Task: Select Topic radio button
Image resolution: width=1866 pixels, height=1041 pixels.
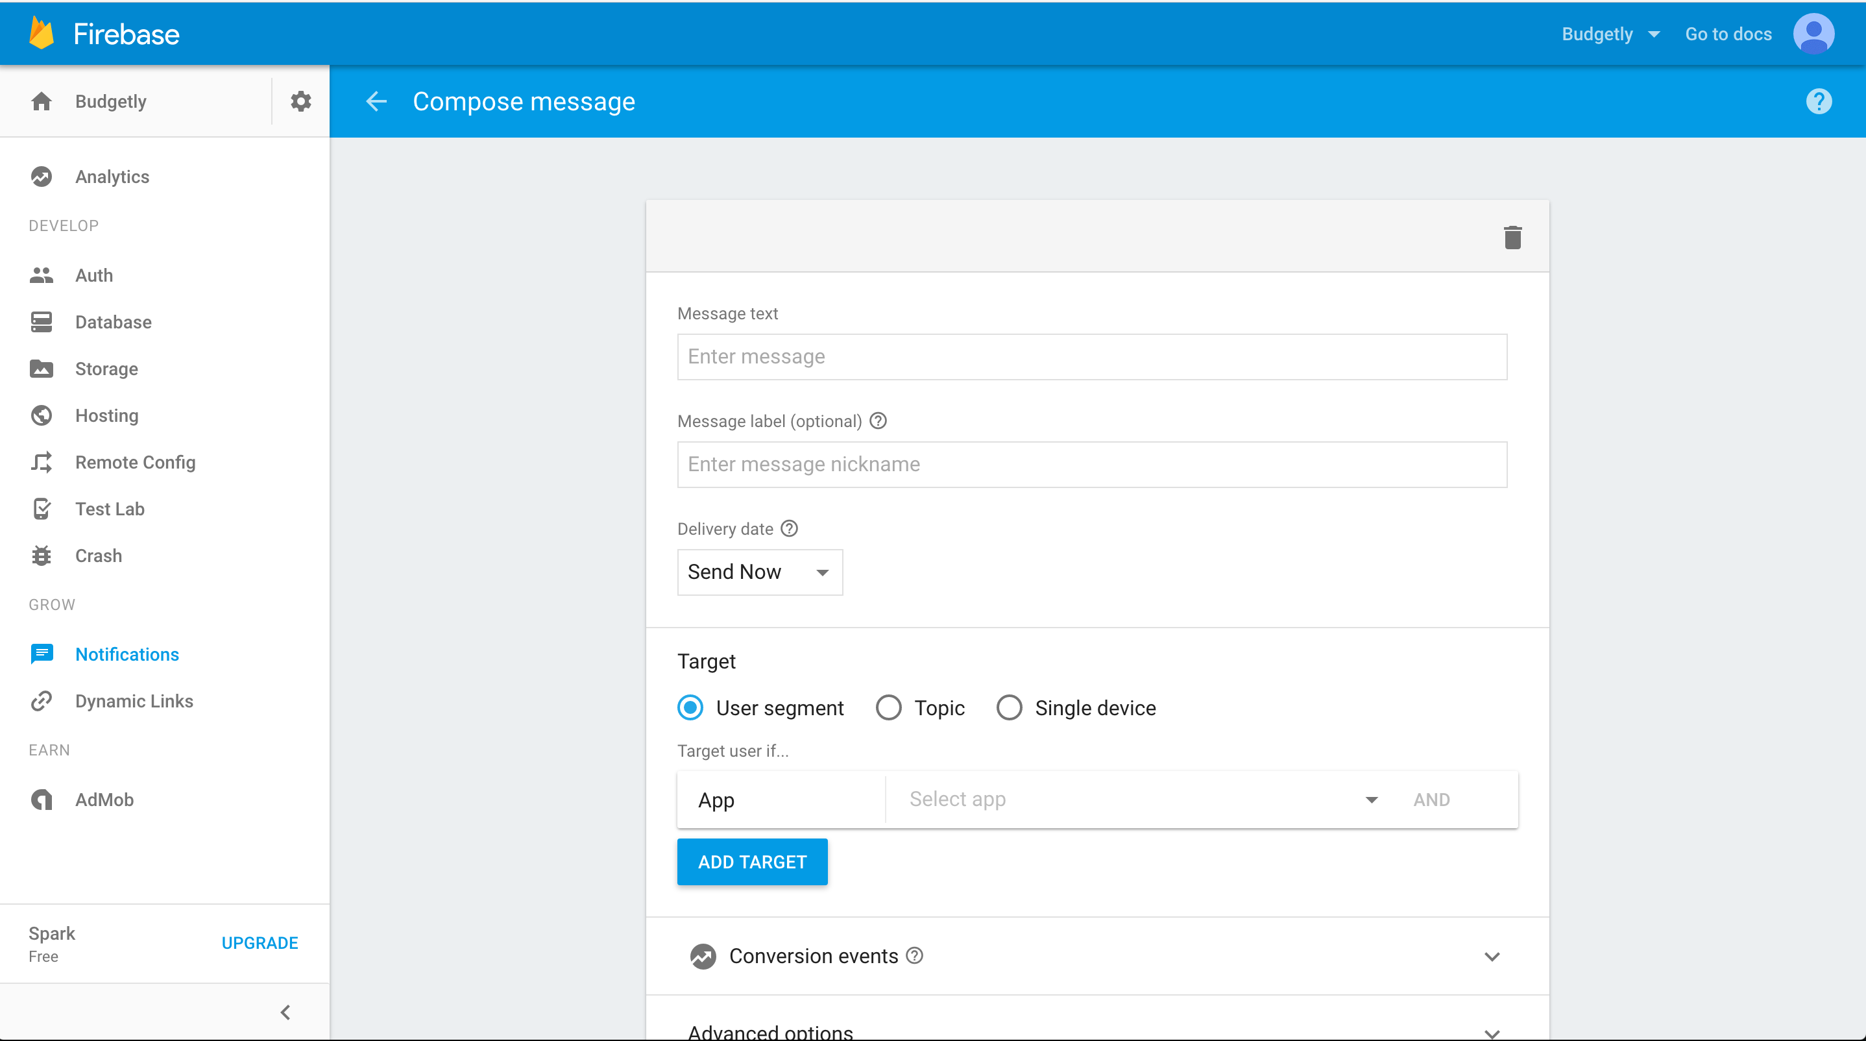Action: pyautogui.click(x=888, y=707)
